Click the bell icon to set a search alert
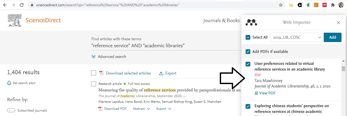Screen dimensions: 347x116 pos(9,83)
